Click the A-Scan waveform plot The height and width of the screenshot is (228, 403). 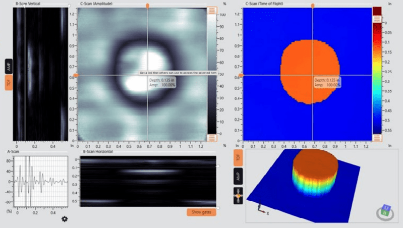[x=41, y=182]
